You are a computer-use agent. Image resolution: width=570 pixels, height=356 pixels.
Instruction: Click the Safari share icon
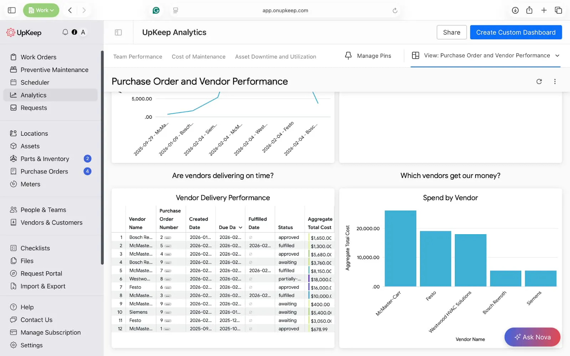tap(529, 10)
